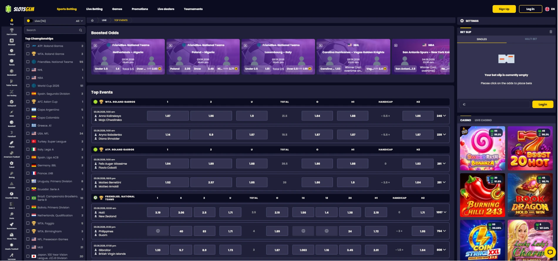Expand 808 markets for Gibraltar match
The image size is (558, 261).
click(441, 250)
